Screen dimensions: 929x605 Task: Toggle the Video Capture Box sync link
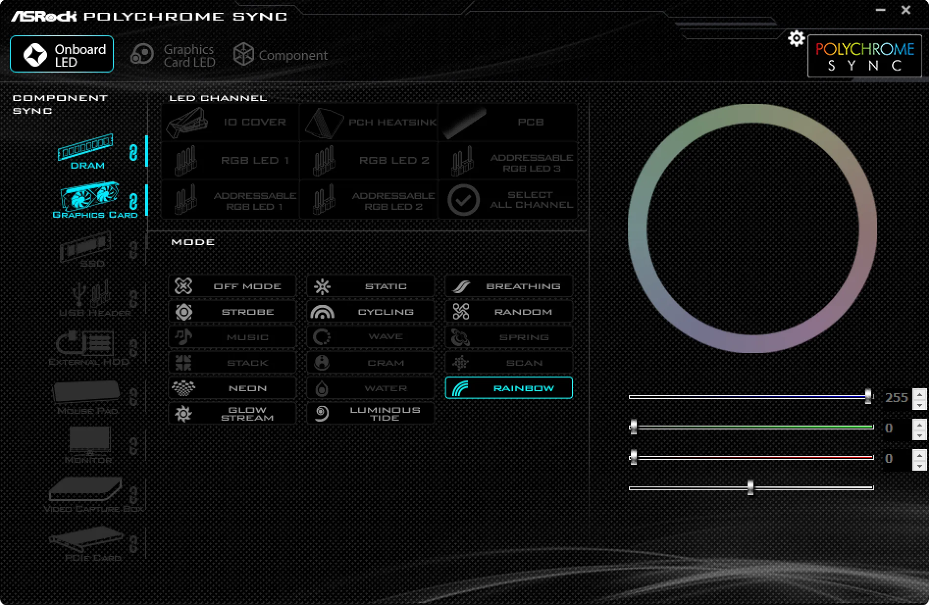133,495
